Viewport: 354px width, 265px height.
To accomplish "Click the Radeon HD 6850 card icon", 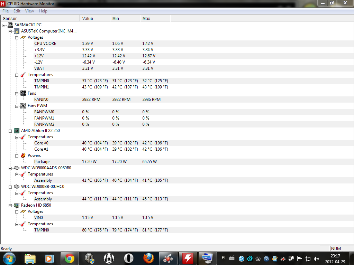I will [17, 205].
